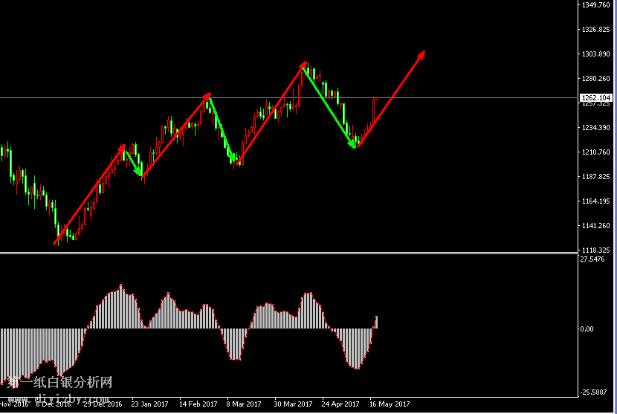
Task: Click the 1141.260 price axis label
Action: [596, 226]
